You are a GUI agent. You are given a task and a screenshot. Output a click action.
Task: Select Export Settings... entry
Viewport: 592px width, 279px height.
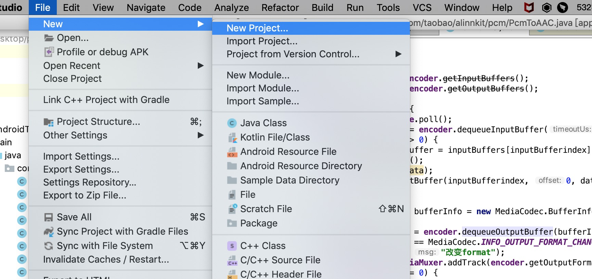tap(120, 170)
